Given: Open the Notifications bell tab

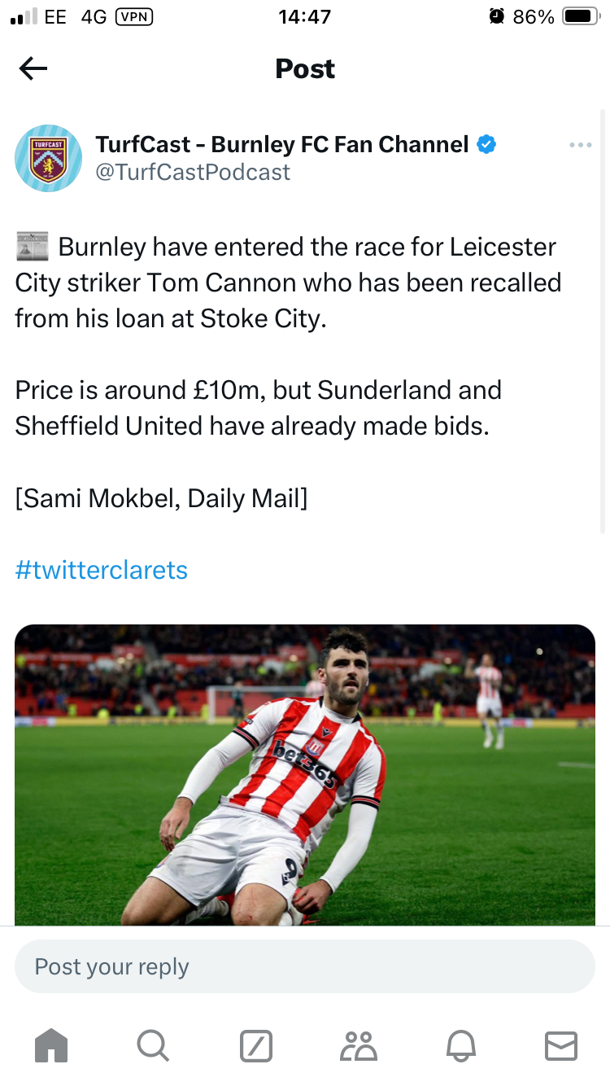Looking at the screenshot, I should [x=460, y=1045].
